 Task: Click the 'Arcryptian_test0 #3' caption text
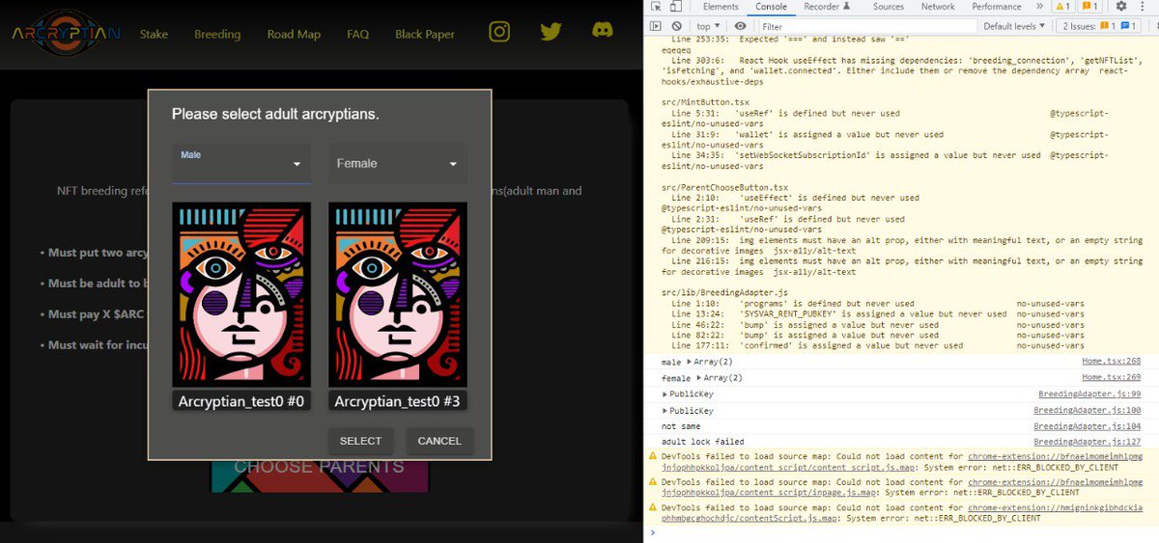(x=398, y=401)
